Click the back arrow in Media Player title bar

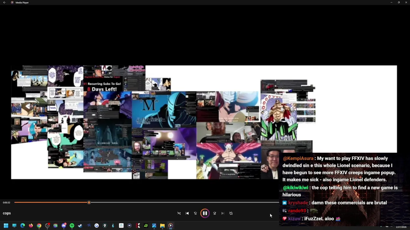coord(4,3)
